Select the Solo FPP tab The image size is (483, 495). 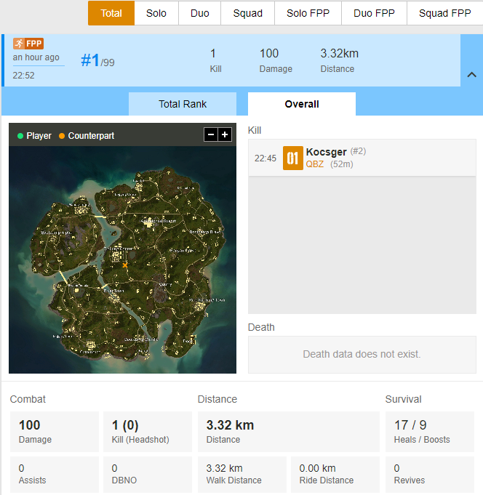[308, 13]
